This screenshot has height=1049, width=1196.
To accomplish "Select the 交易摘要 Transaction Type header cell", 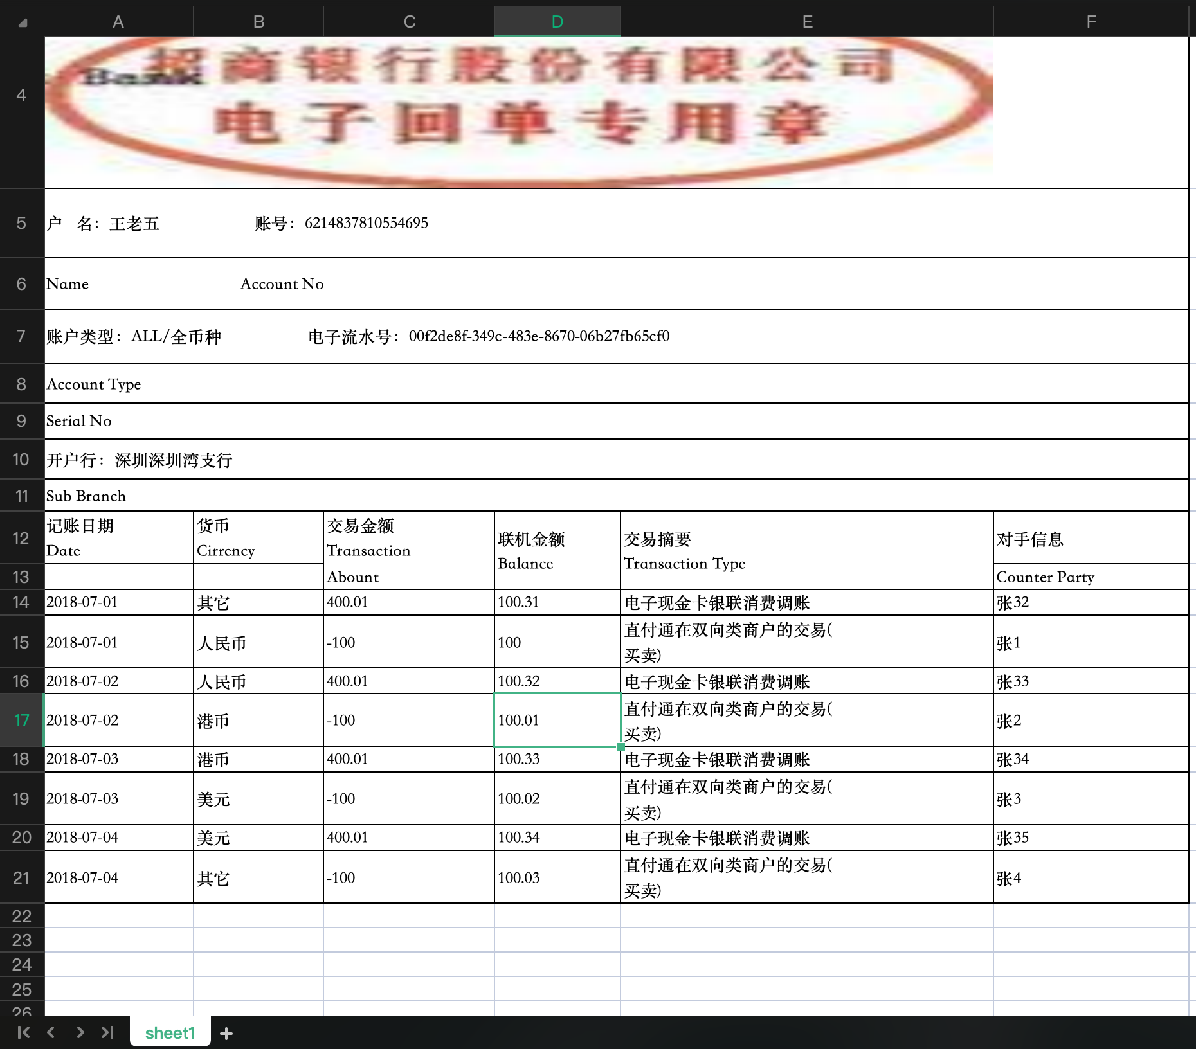I will (x=806, y=550).
